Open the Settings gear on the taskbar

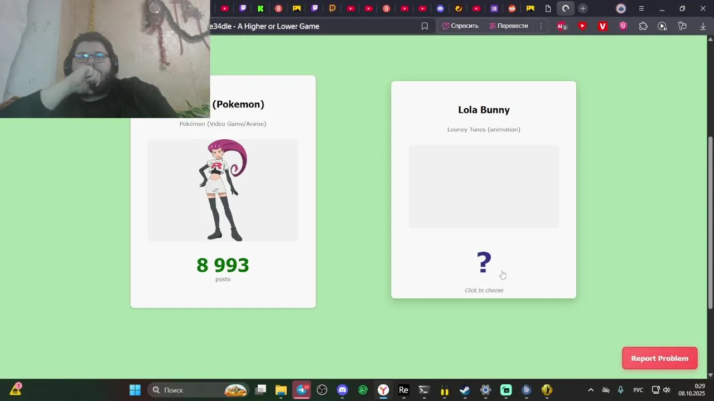pyautogui.click(x=485, y=390)
